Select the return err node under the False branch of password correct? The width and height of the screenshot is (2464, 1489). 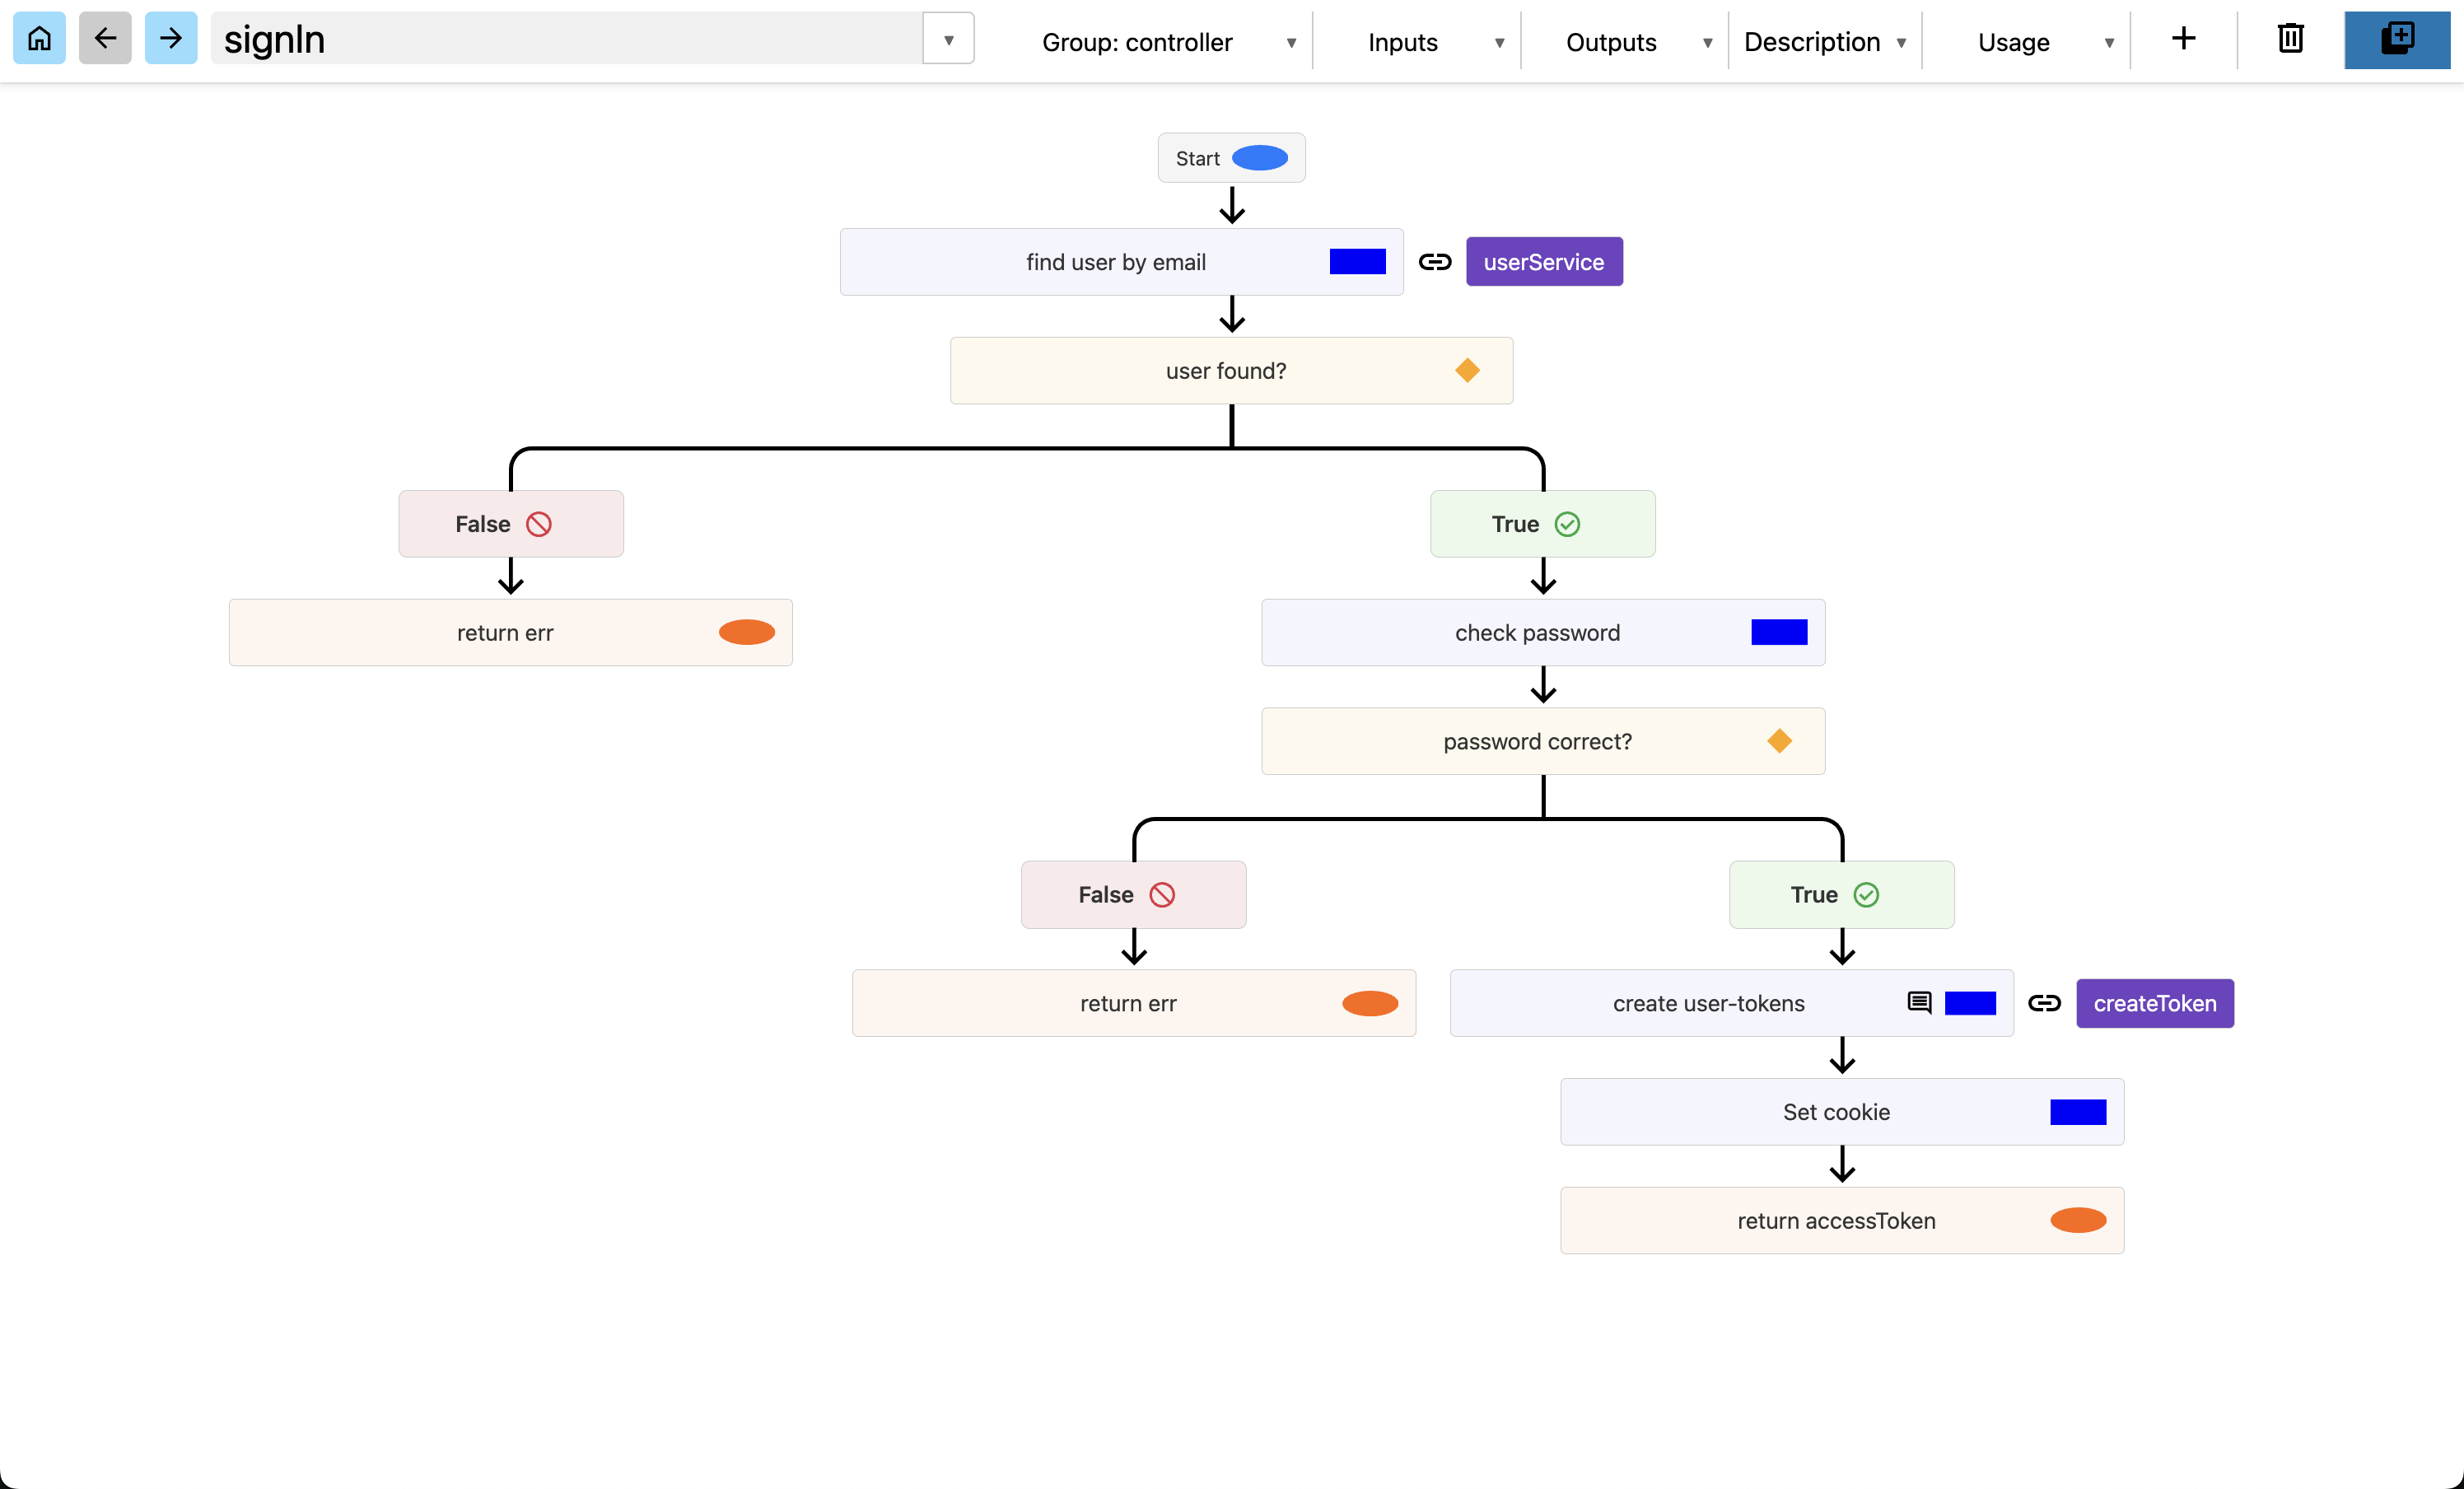pyautogui.click(x=1133, y=1003)
